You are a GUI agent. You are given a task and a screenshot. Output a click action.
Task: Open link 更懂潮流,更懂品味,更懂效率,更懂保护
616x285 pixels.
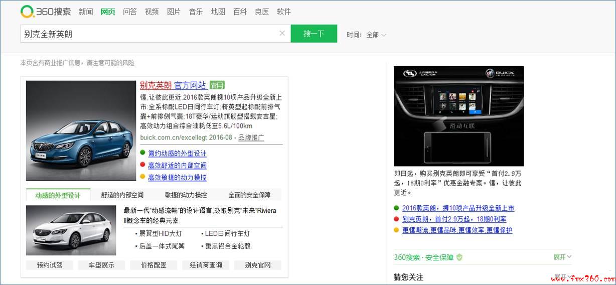[457, 230]
